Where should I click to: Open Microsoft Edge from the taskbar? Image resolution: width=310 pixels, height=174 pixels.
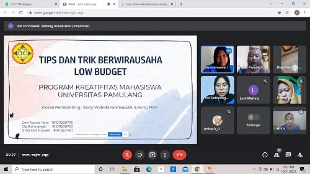(x=149, y=169)
